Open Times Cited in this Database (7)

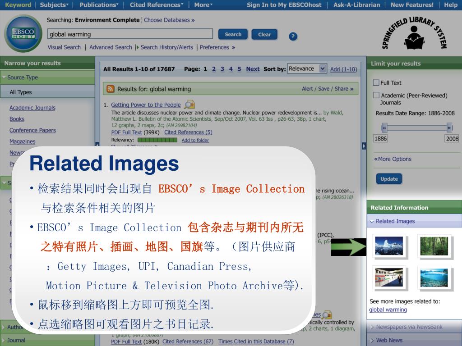click(256, 341)
